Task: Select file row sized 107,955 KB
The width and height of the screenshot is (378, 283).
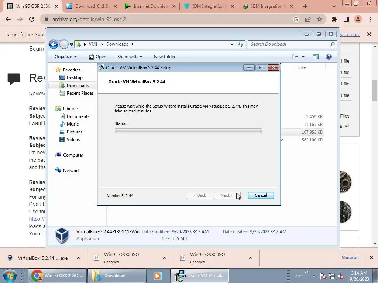Action: [302, 132]
